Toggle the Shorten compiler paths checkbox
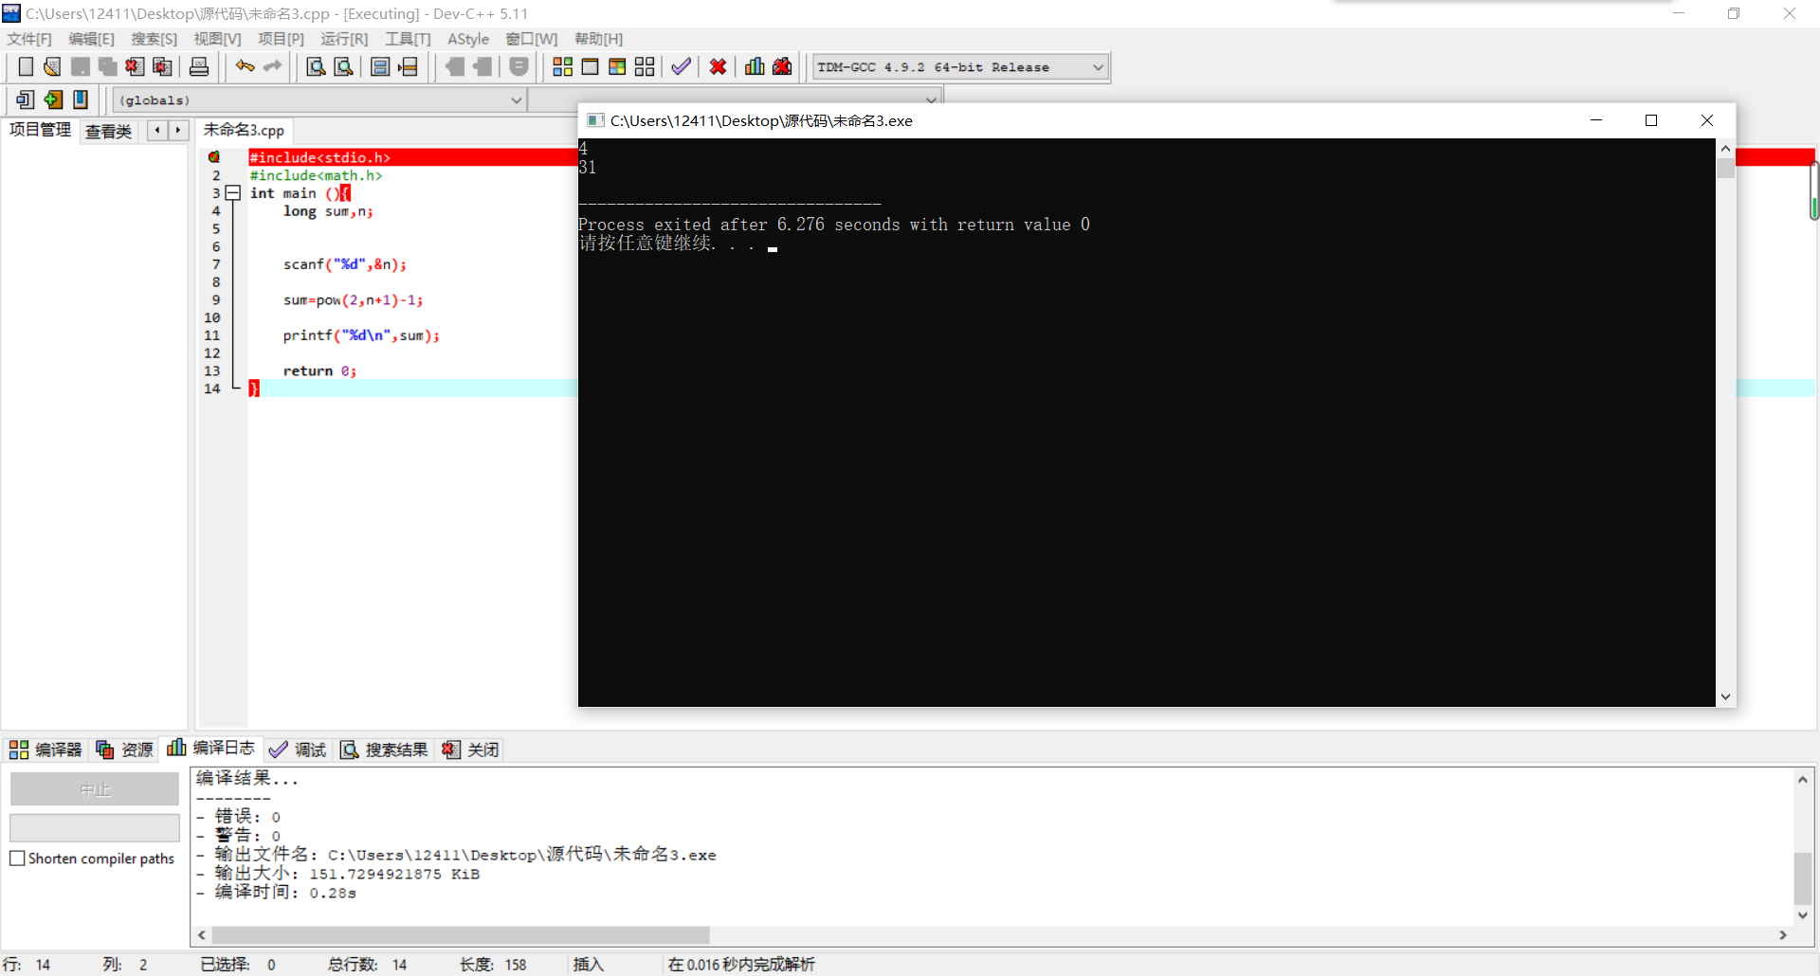Viewport: 1820px width, 976px height. 17,859
